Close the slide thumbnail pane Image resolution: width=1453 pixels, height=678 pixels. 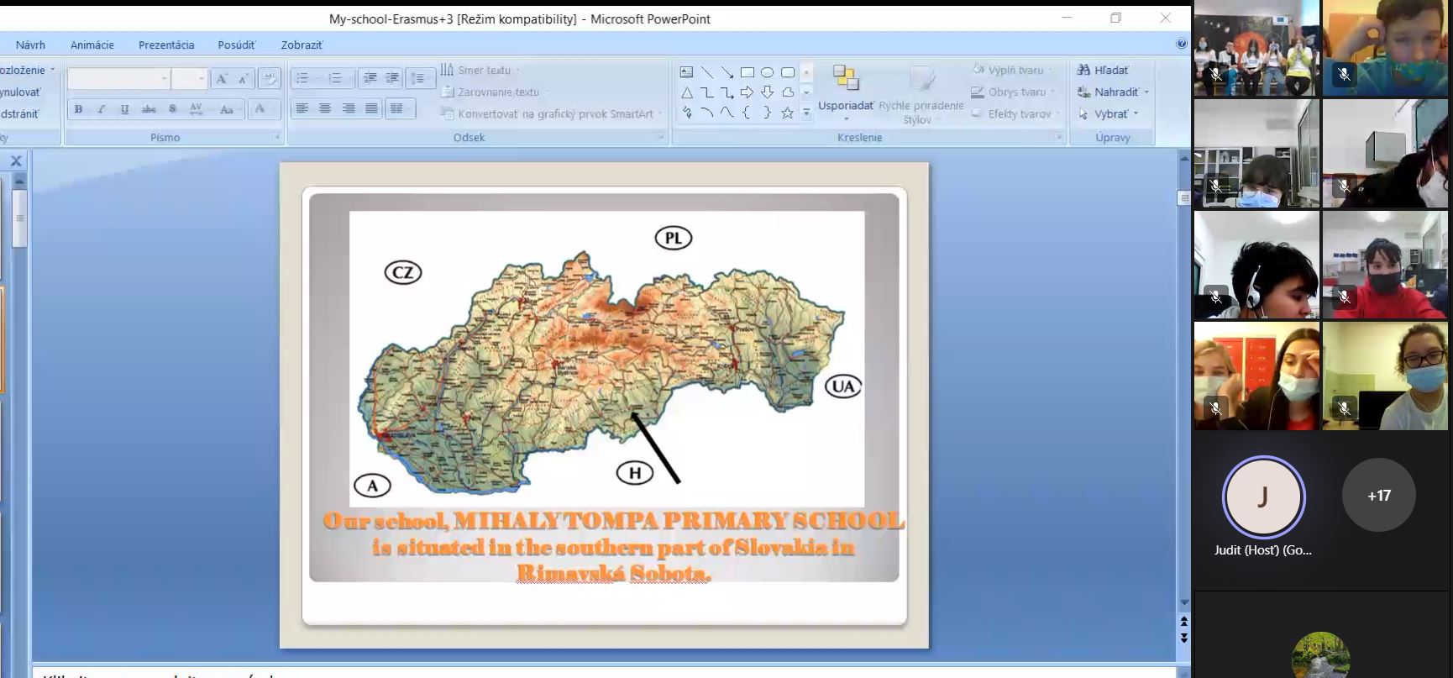pyautogui.click(x=15, y=160)
